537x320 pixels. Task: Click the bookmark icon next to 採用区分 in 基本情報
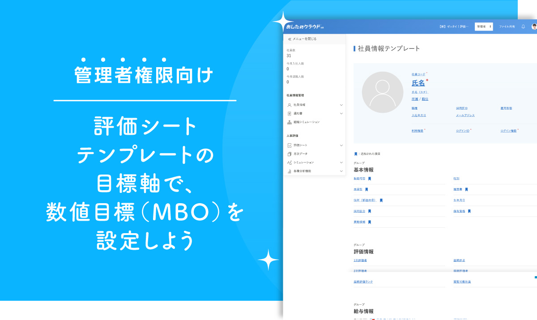point(370,211)
